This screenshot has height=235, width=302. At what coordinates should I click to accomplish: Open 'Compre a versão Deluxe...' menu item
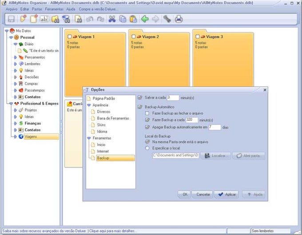pyautogui.click(x=99, y=9)
